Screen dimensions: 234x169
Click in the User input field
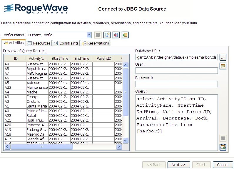tap(176, 71)
